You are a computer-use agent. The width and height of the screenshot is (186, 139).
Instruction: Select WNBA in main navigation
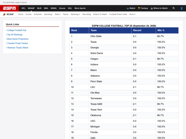[53, 8]
